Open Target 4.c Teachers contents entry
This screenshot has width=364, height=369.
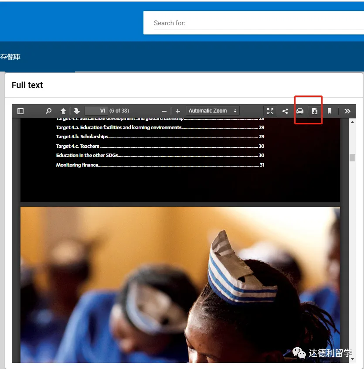(160, 146)
